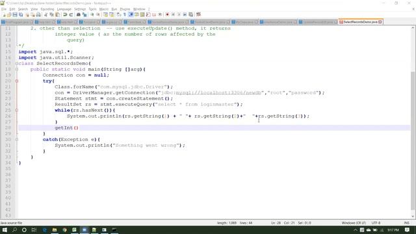
Task: Click the Open file toolbar icon
Action: (x=9, y=14)
